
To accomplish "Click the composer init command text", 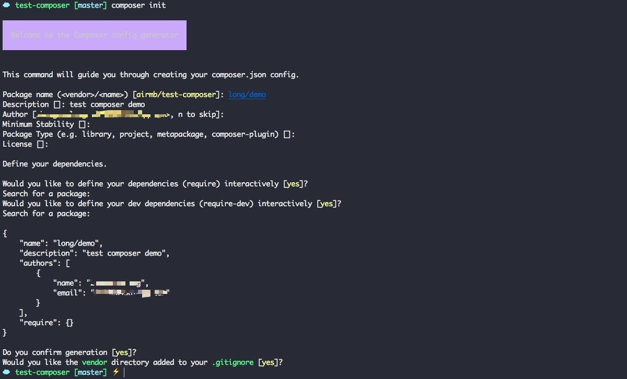I will click(138, 5).
